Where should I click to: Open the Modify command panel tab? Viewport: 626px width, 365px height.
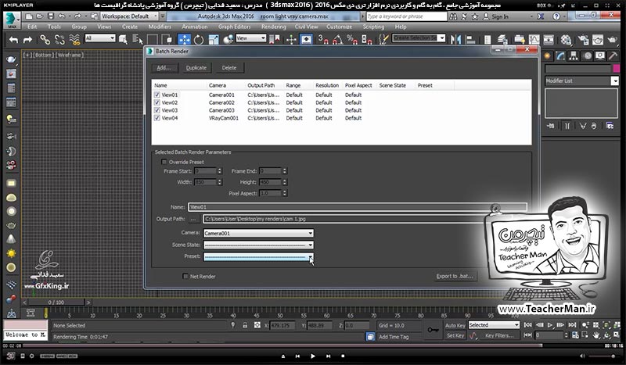pyautogui.click(x=560, y=55)
